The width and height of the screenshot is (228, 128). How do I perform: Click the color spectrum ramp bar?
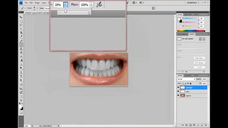pos(191,31)
